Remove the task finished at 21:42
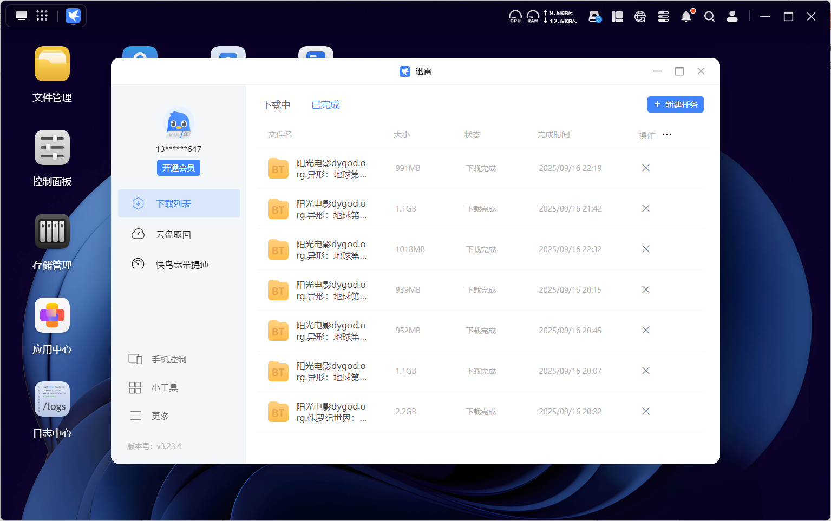This screenshot has height=521, width=831. pos(646,208)
